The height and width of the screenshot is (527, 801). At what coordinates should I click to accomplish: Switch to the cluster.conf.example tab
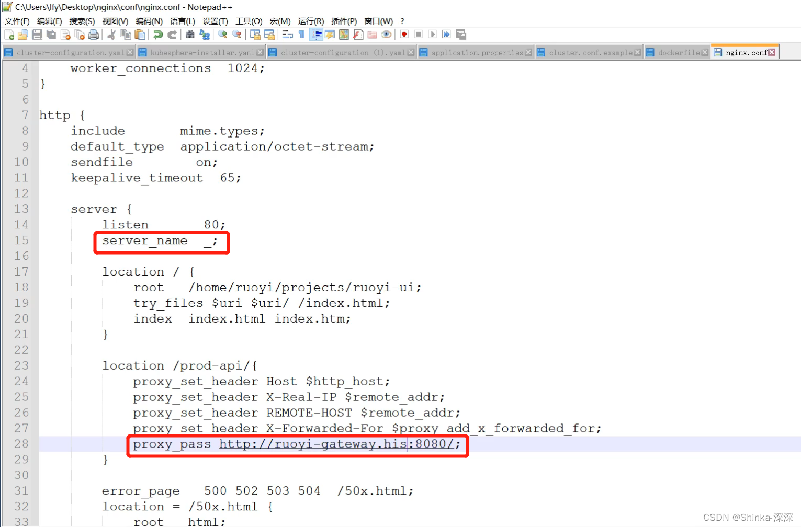tap(590, 52)
